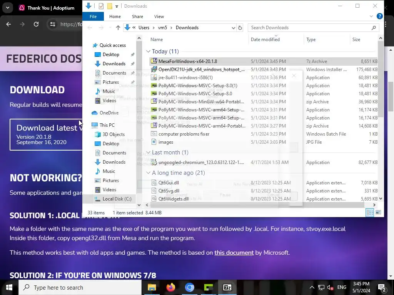Select Qt6Widgets.dll file
This screenshot has width=394, height=295.
pos(174,199)
